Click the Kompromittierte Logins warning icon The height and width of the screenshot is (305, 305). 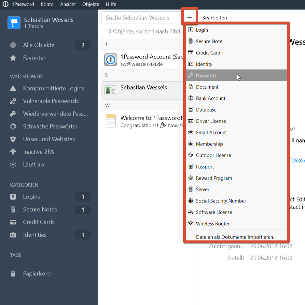coord(13,89)
